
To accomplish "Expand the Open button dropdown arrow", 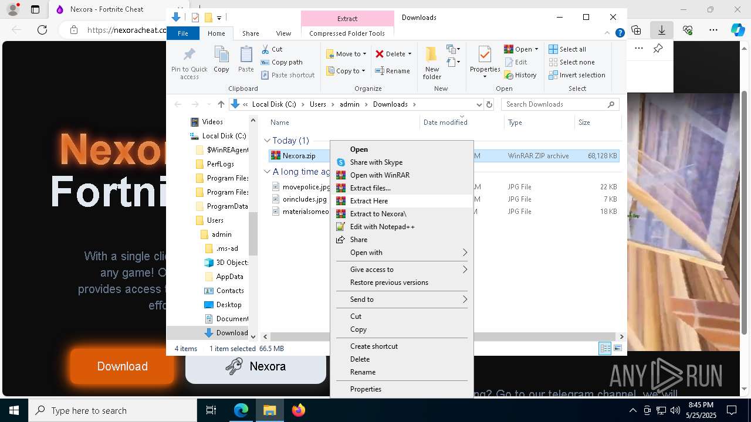I will click(x=536, y=49).
